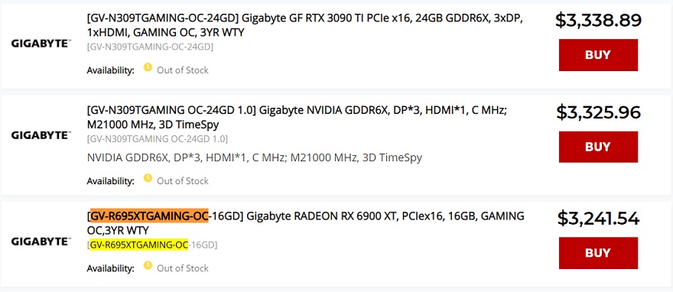Click the NVIDIA GDDR6X description line
This screenshot has width=673, height=292.
pyautogui.click(x=255, y=157)
